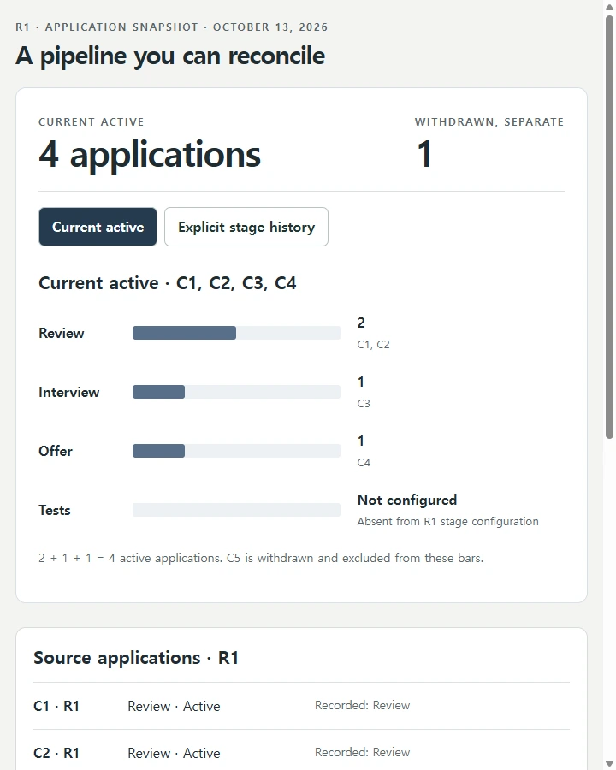Click the Offer stage progress bar
616x770 pixels.
click(x=236, y=451)
